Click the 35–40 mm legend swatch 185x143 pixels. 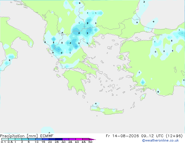(x=72, y=139)
